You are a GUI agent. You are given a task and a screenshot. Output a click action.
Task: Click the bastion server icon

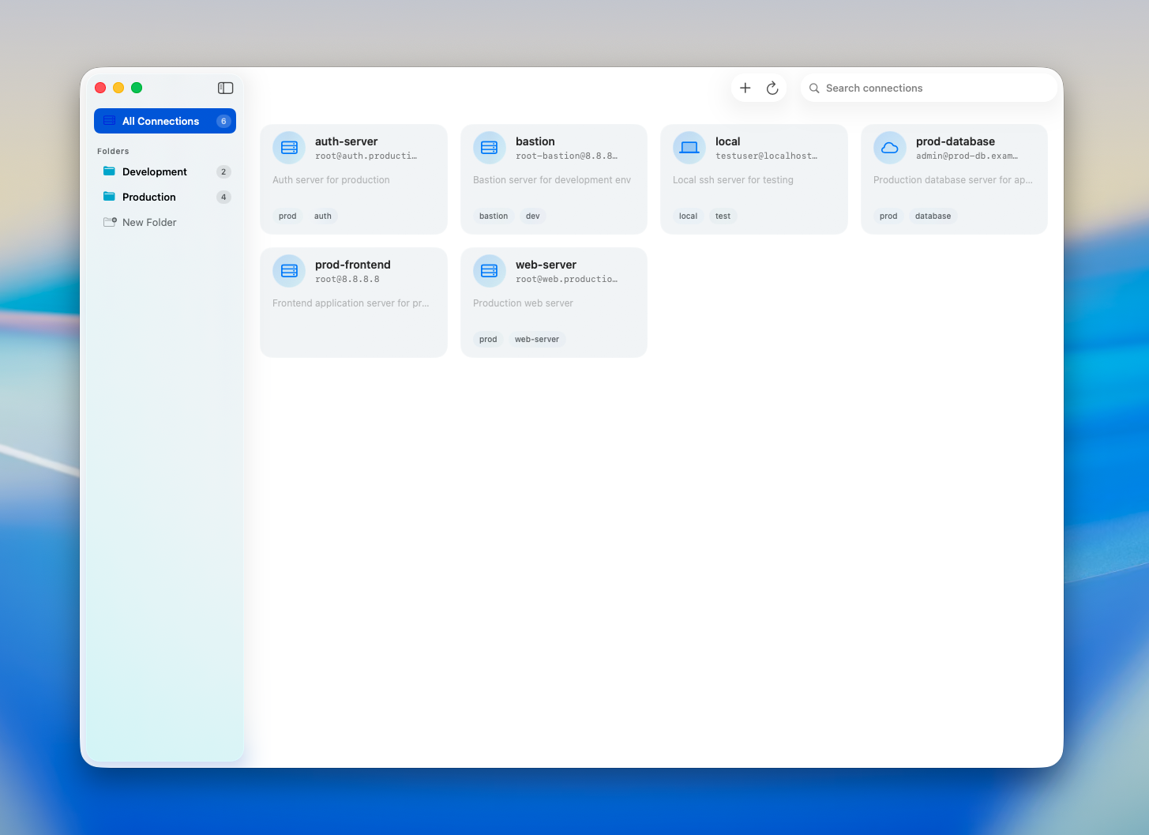click(490, 148)
